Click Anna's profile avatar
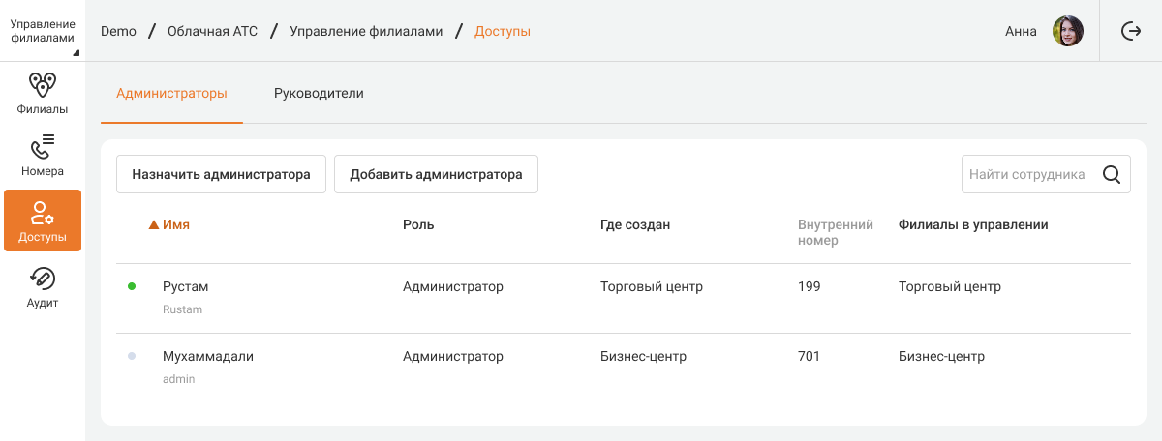Screen dimensions: 1162x441 pyautogui.click(x=1067, y=31)
